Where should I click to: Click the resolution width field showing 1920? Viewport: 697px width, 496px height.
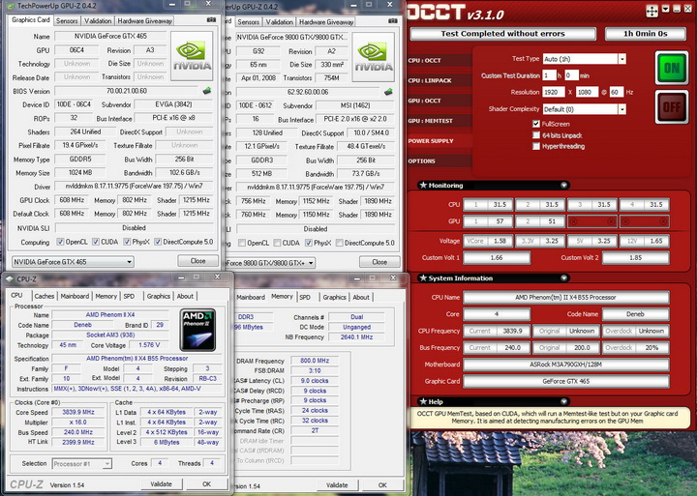click(x=554, y=93)
